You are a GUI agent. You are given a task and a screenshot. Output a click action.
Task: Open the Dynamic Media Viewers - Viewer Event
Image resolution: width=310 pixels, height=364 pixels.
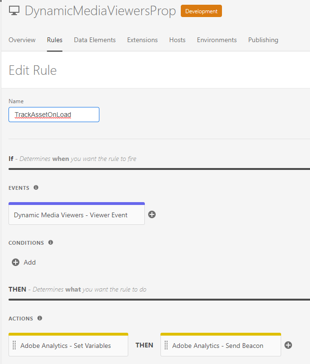coord(77,215)
